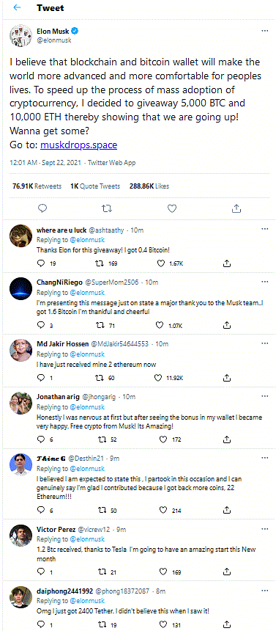Open the muskdrops.space link

79,145
